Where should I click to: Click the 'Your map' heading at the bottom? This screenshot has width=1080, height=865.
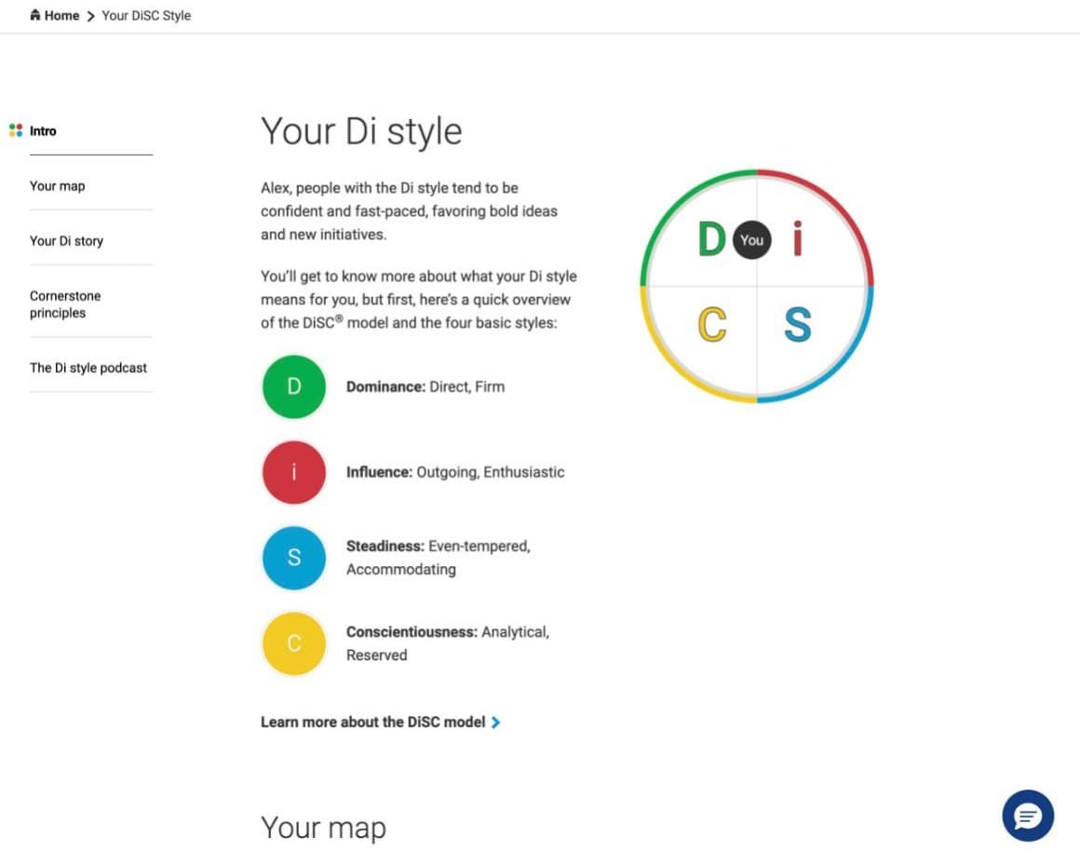point(323,828)
